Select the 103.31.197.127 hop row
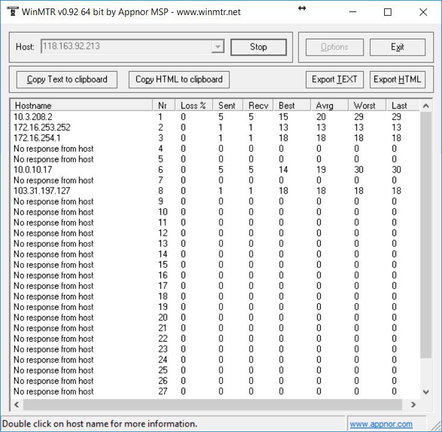This screenshot has height=432, width=442. 215,191
